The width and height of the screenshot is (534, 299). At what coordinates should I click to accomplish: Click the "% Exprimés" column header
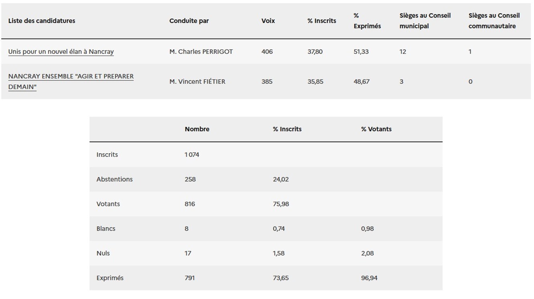[367, 21]
